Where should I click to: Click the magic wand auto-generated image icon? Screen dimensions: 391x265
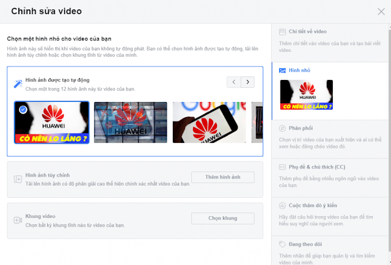tap(18, 84)
